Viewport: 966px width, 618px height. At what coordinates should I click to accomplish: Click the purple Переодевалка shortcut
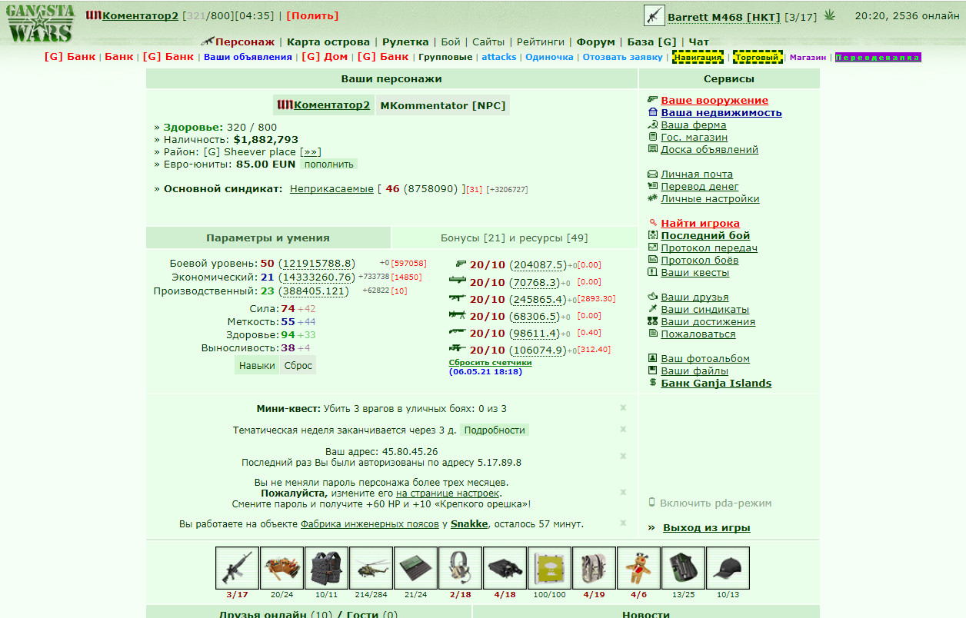878,58
